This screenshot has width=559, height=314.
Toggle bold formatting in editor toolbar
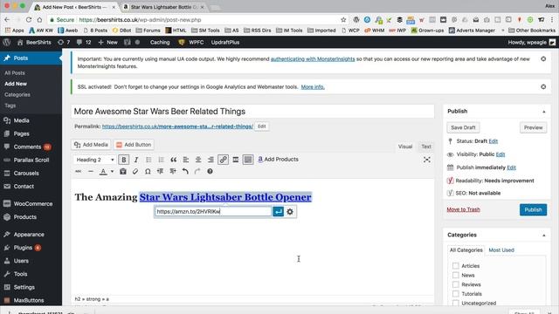point(124,160)
